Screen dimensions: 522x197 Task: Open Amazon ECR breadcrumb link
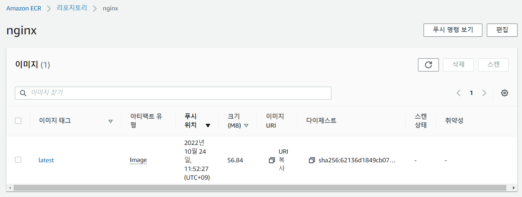(x=24, y=8)
